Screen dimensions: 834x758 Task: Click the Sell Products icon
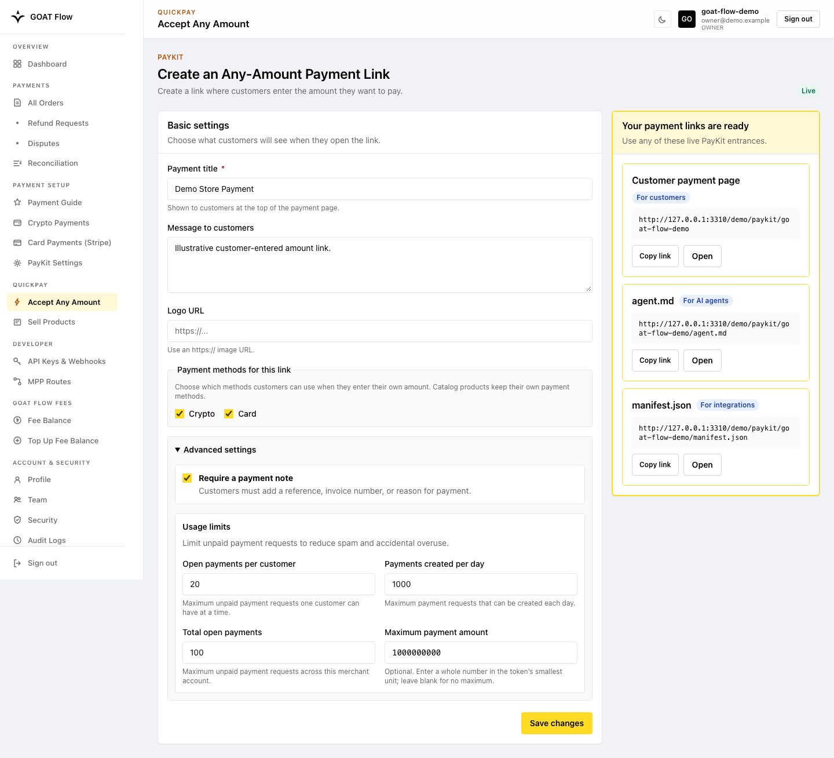tap(17, 322)
